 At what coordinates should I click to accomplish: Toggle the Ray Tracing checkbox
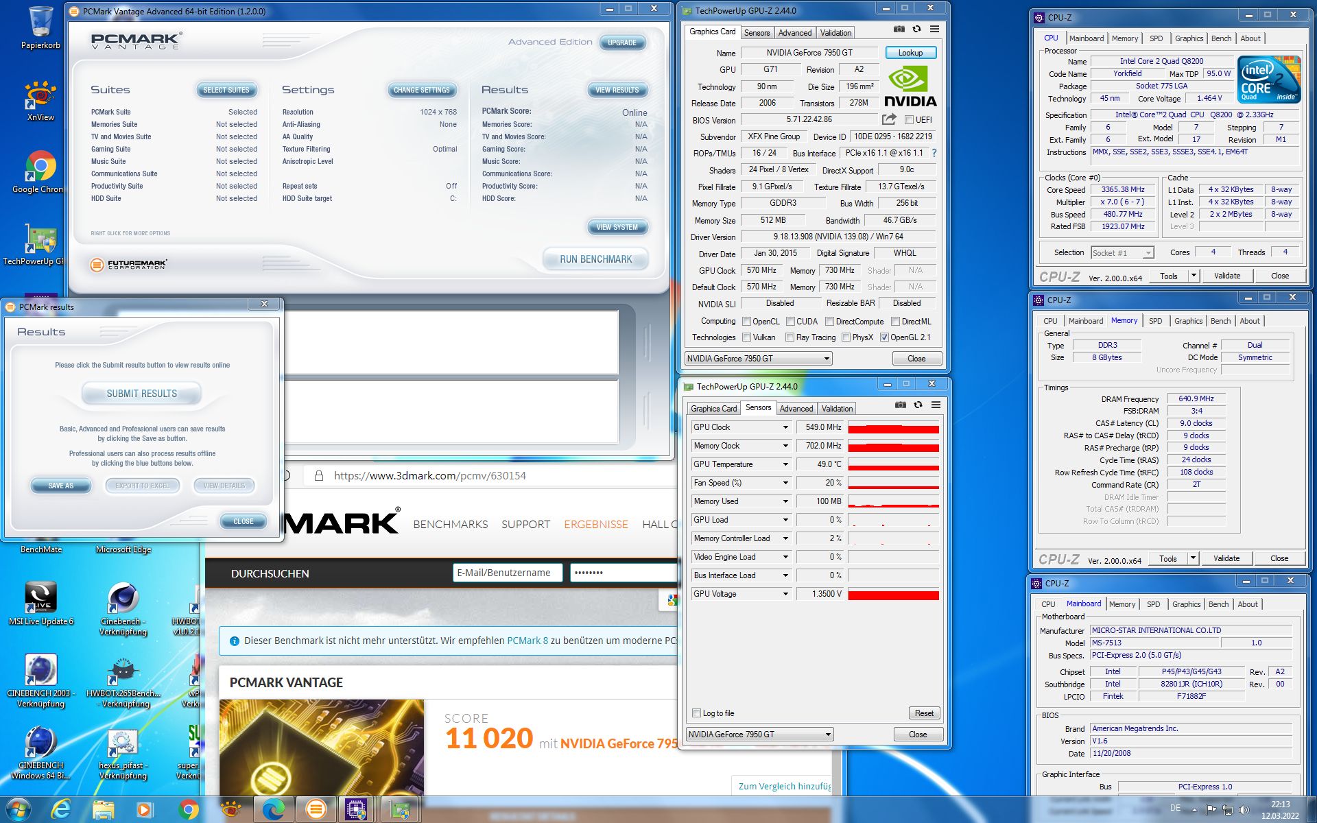790,337
